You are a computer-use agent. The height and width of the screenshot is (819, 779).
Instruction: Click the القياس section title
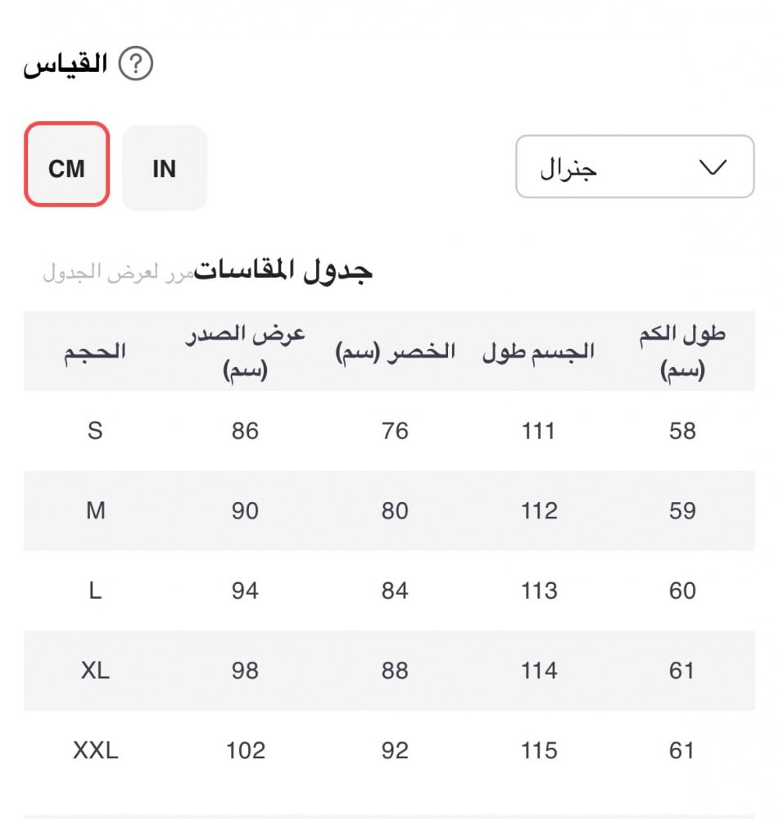click(66, 65)
